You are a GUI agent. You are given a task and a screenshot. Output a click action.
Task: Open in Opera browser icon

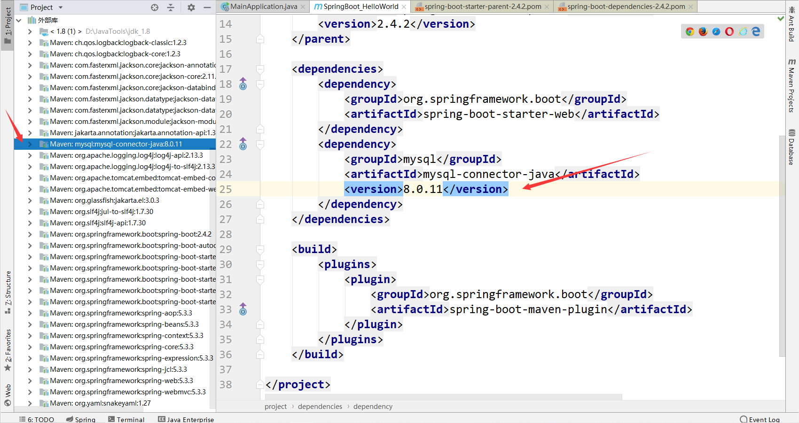pyautogui.click(x=729, y=31)
